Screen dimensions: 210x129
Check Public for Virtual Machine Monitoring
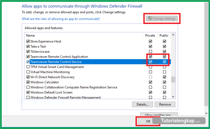164,72
